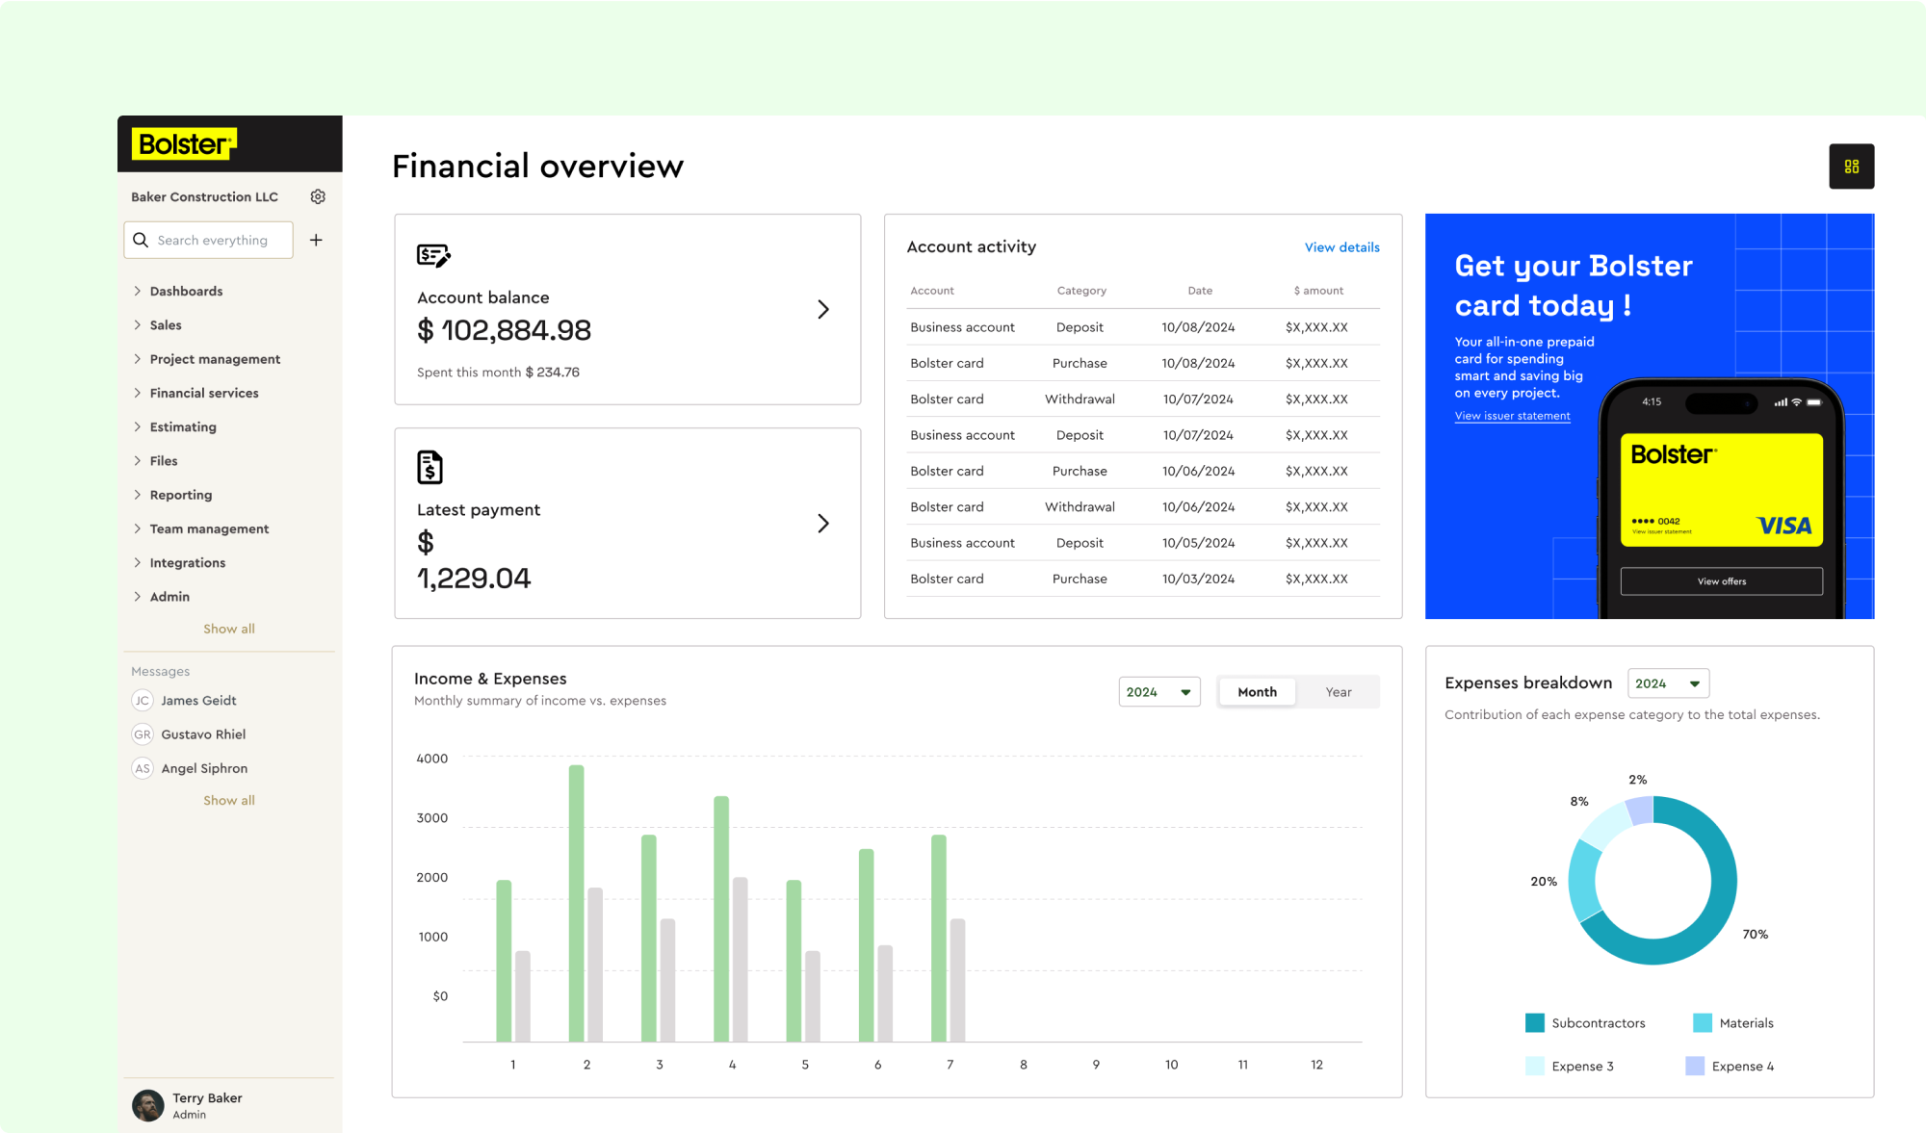Open the yellow grid widget button top right
The image size is (1926, 1133).
coord(1851,167)
